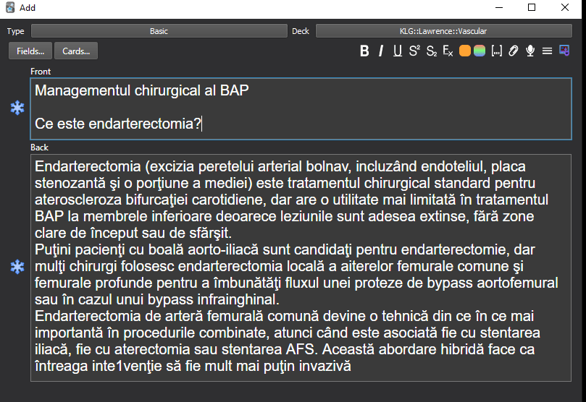Open the KLG::Lawrence::Vascular deck selector

point(443,31)
